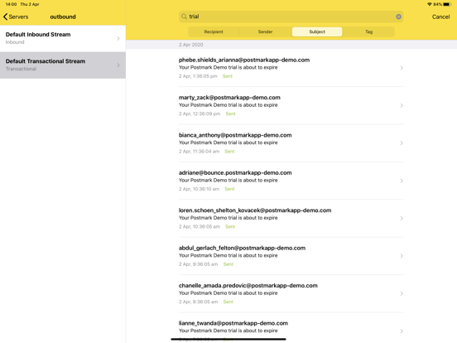Open Default Transactional Stream
Screen dimensions: 457x343
(x=63, y=65)
